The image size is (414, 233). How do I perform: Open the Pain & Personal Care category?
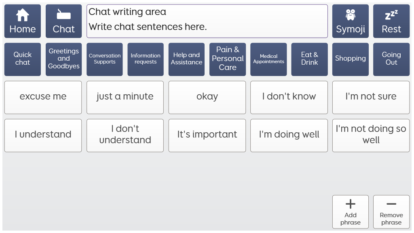pos(228,59)
